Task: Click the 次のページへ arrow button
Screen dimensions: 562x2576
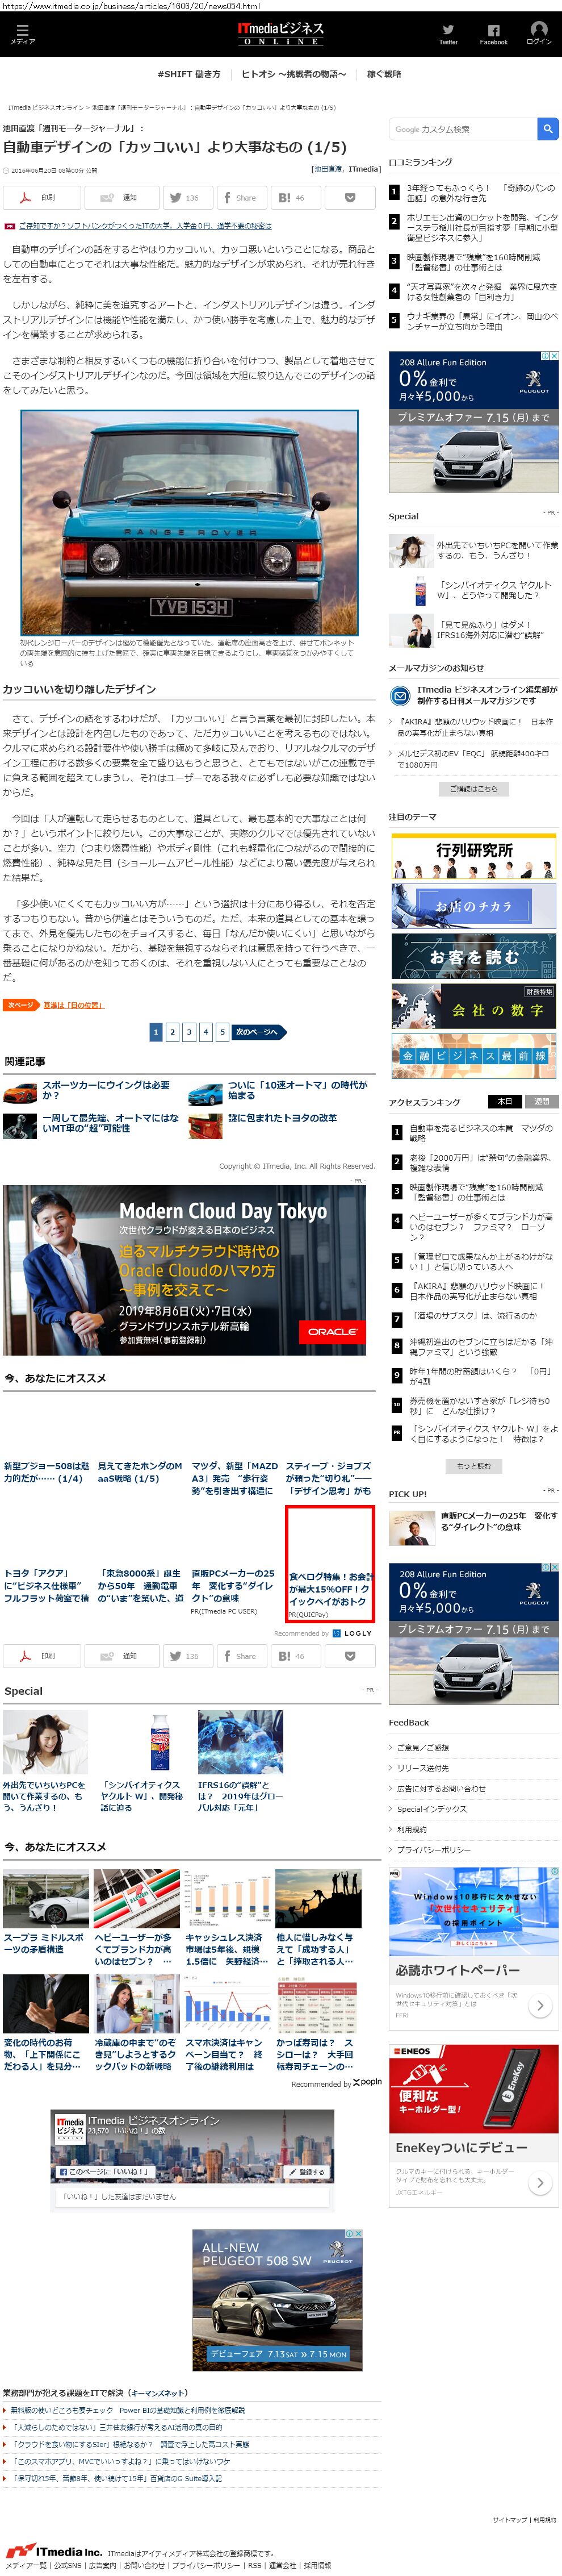Action: (x=259, y=1031)
